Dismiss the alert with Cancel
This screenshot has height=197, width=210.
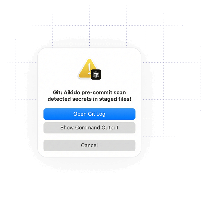point(89,145)
